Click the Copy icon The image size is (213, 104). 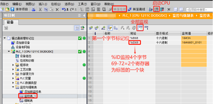tap(46, 9)
